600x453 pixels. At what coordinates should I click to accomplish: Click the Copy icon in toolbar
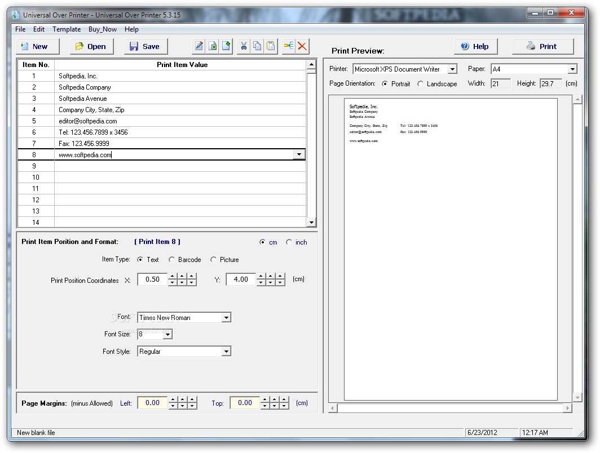click(x=257, y=46)
